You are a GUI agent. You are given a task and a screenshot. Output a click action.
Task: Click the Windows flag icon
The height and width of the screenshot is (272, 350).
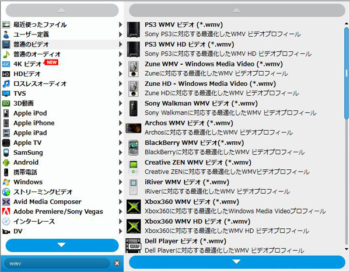click(x=6, y=182)
